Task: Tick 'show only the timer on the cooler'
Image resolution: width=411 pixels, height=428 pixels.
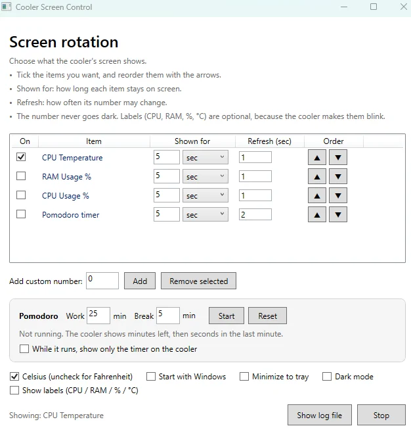Action: click(24, 349)
